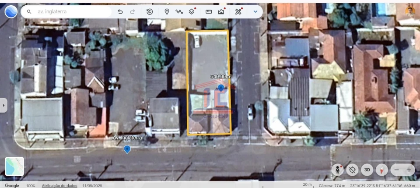Screen dimensions: 420x188
Task: Reset orientation with the compass
Action: pos(381,170)
